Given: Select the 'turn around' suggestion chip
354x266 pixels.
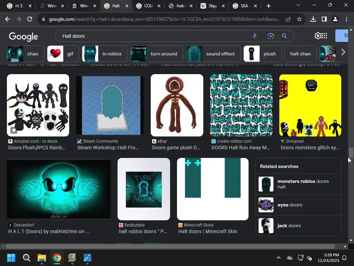Looking at the screenshot, I should tap(157, 54).
